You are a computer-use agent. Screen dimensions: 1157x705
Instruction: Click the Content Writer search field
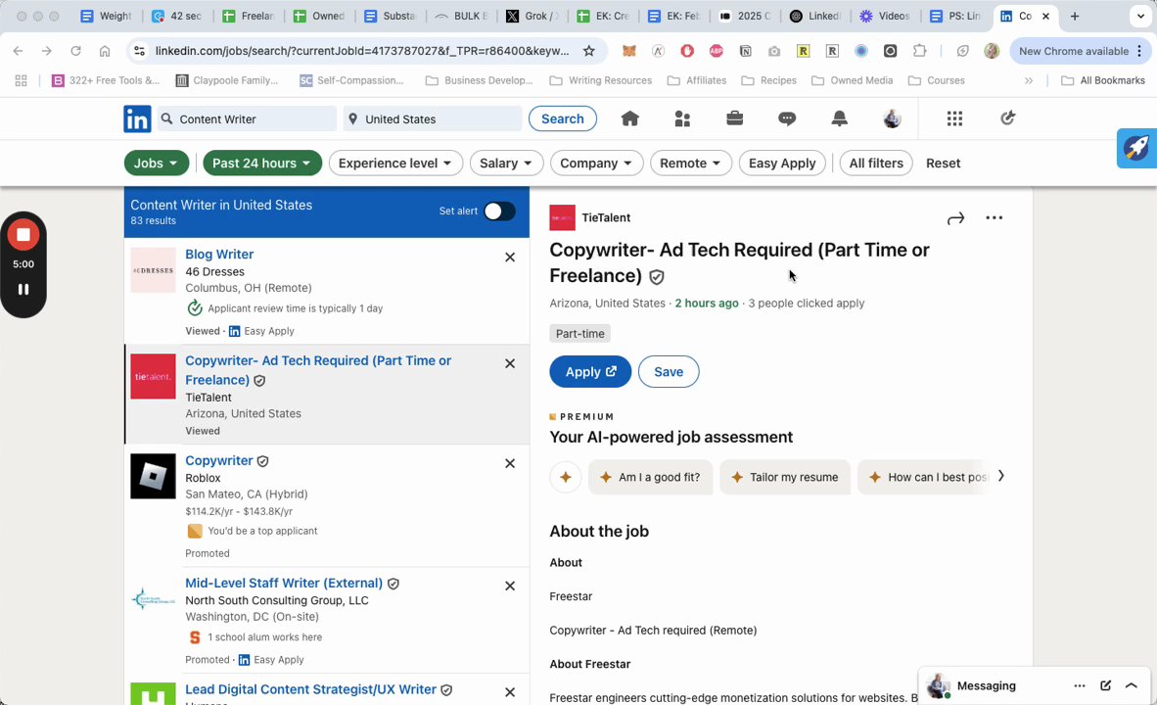[x=253, y=119]
